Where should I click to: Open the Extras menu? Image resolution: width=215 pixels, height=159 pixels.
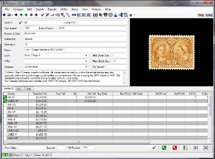tap(75, 9)
